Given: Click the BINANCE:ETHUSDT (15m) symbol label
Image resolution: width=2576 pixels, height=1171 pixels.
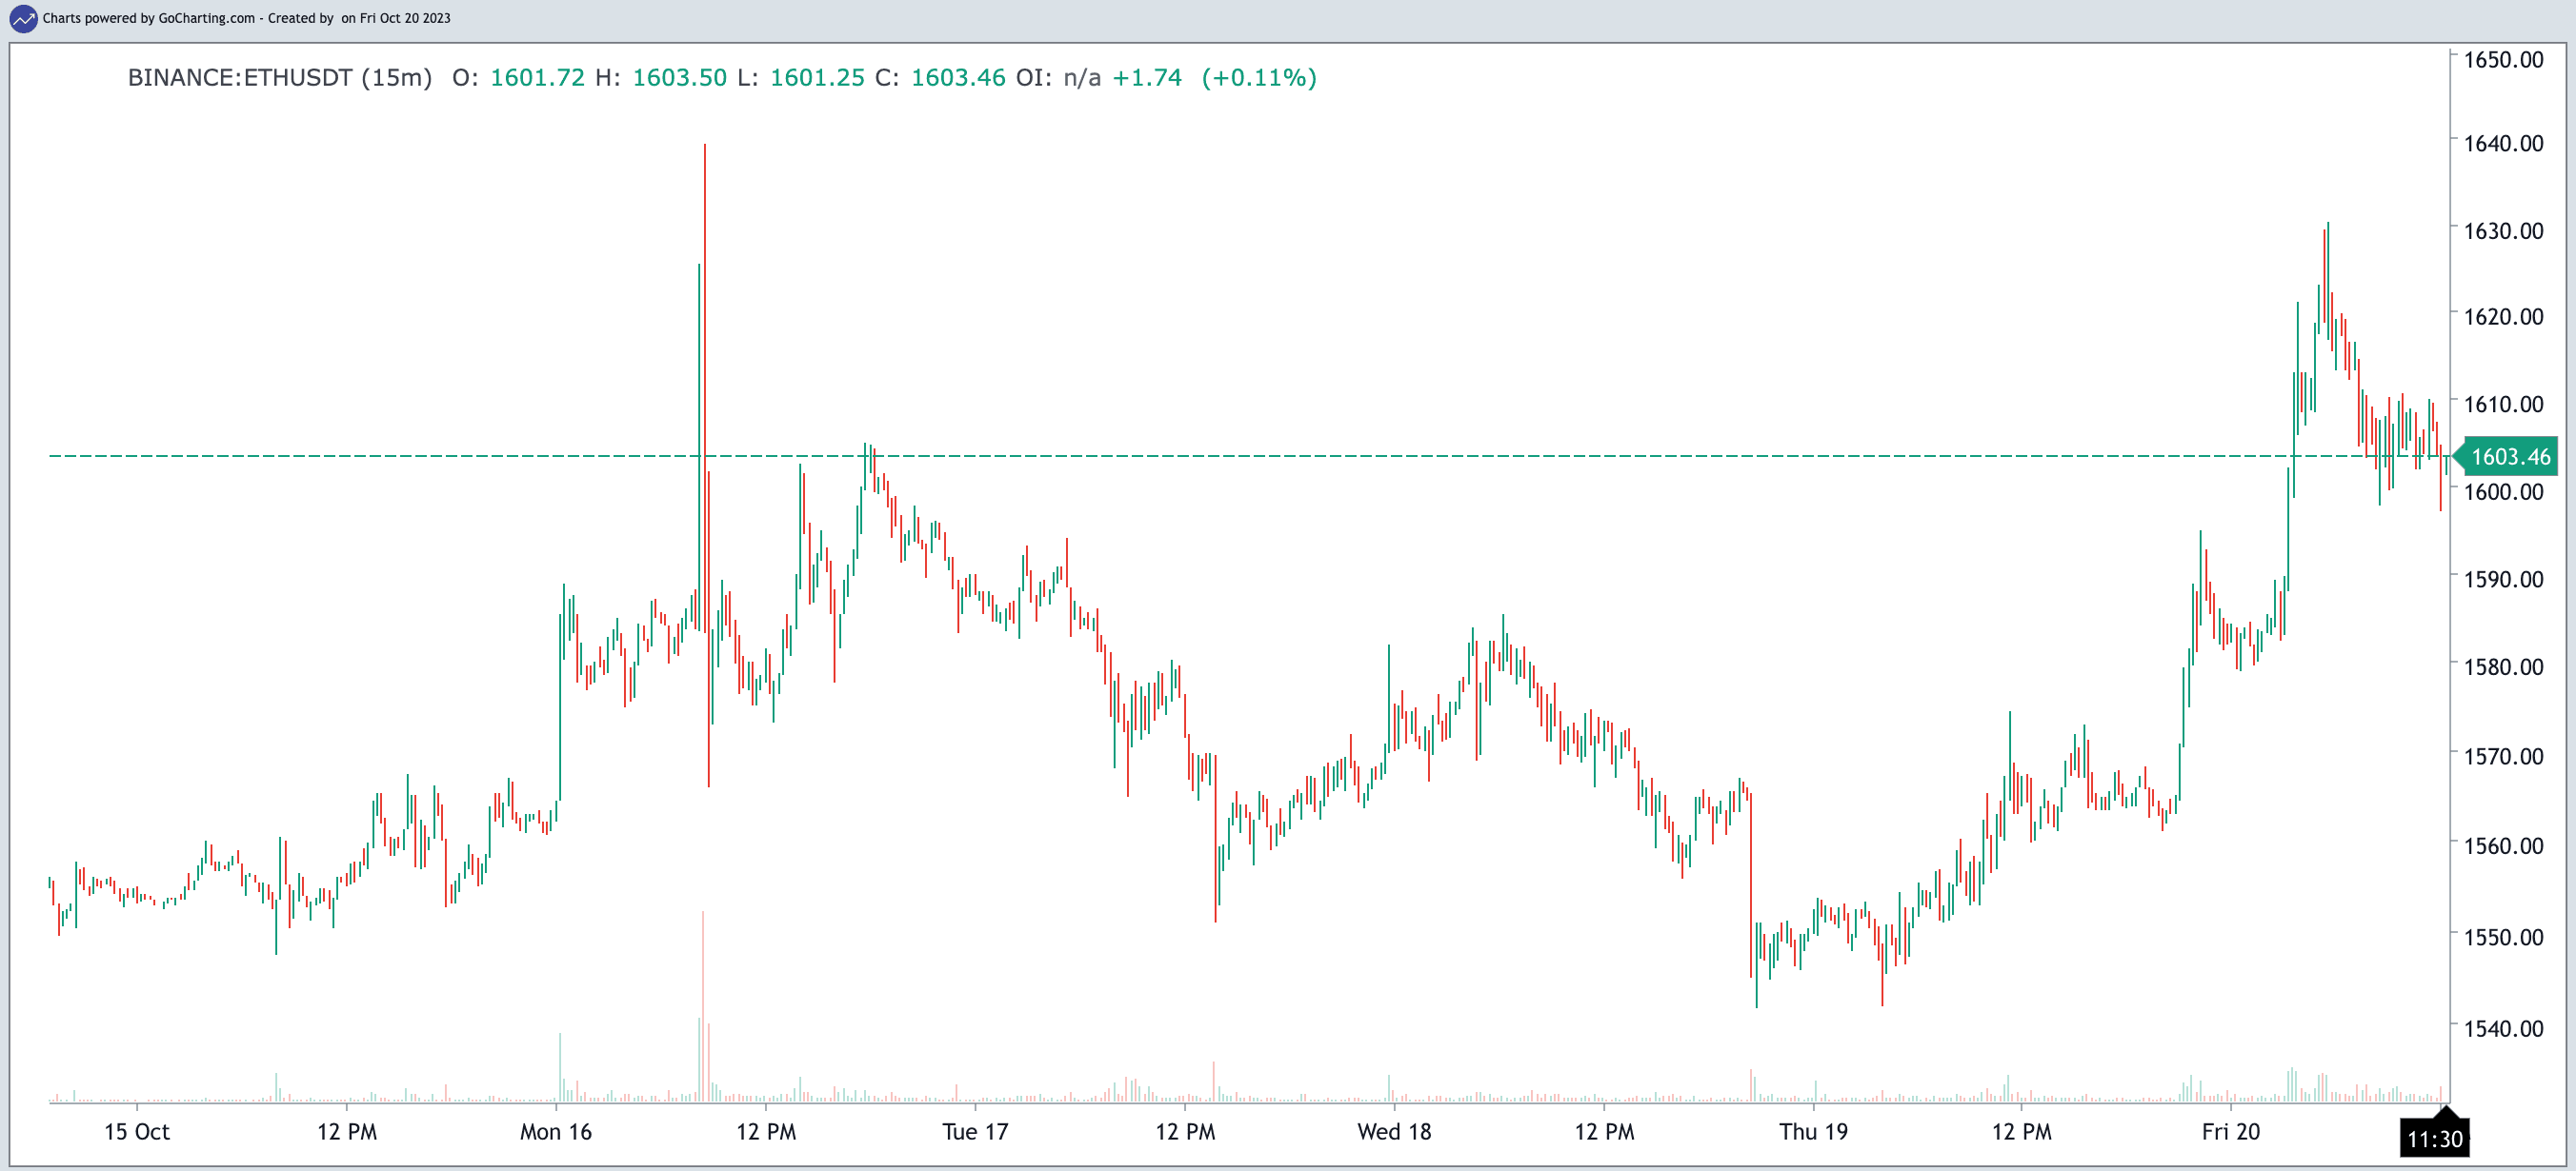Looking at the screenshot, I should 279,78.
